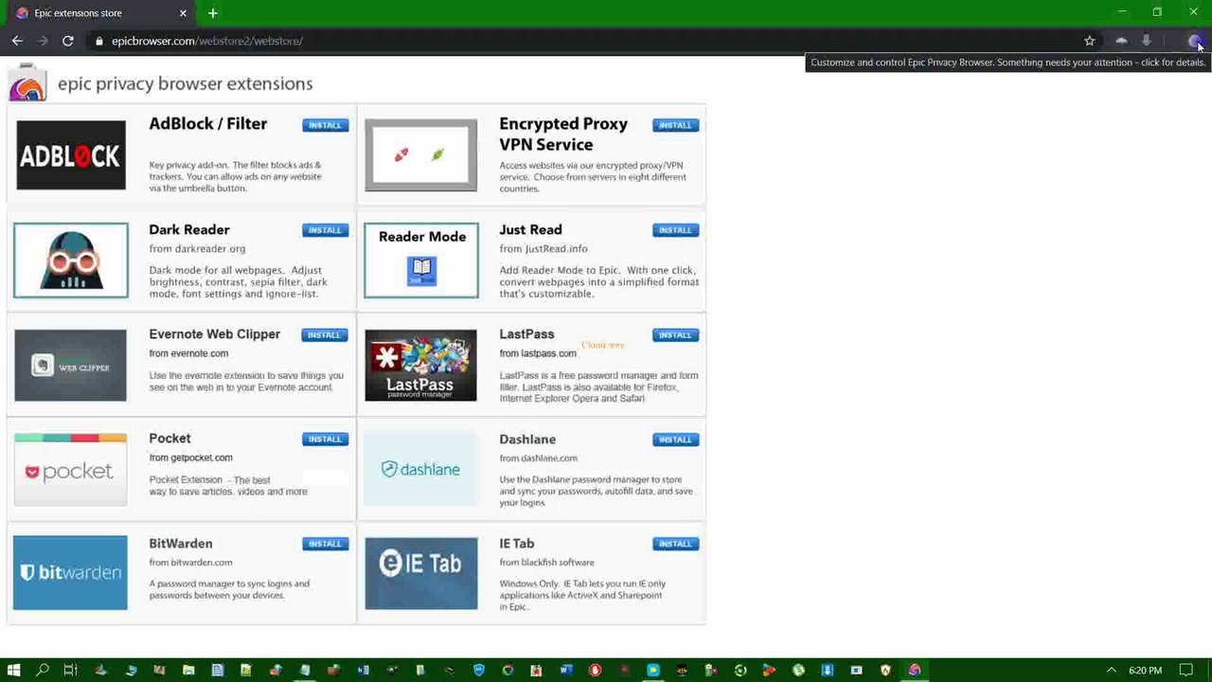This screenshot has height=682, width=1212.
Task: Install the Dashlane extension
Action: [x=675, y=440]
